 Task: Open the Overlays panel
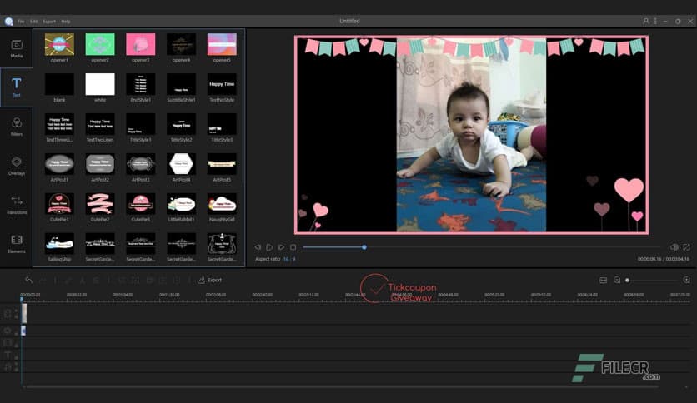tap(16, 166)
